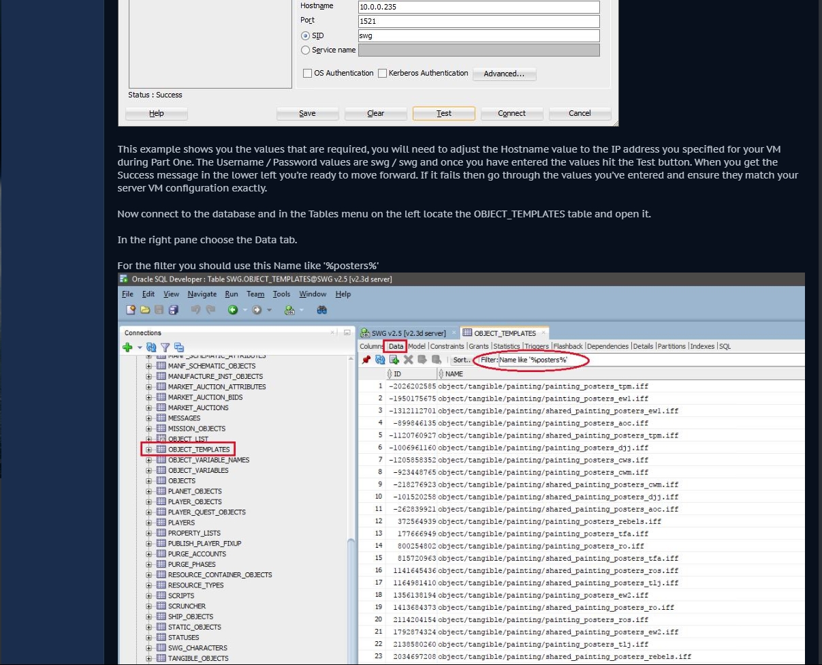Viewport: 822px width, 665px height.
Task: Switch to the Data tab
Action: click(x=396, y=346)
